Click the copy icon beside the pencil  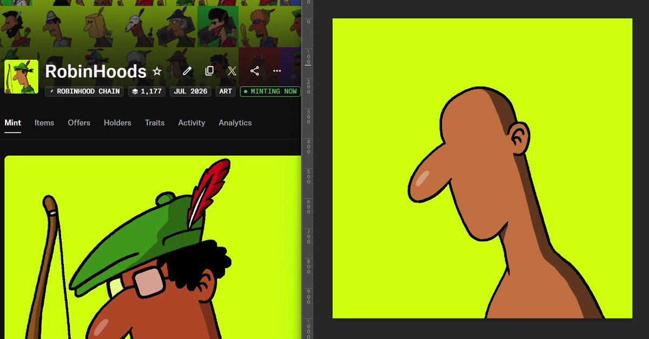209,71
